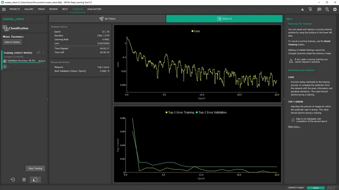Click the Create Model button
Viewport: 339px width, 190px height.
click(12, 42)
